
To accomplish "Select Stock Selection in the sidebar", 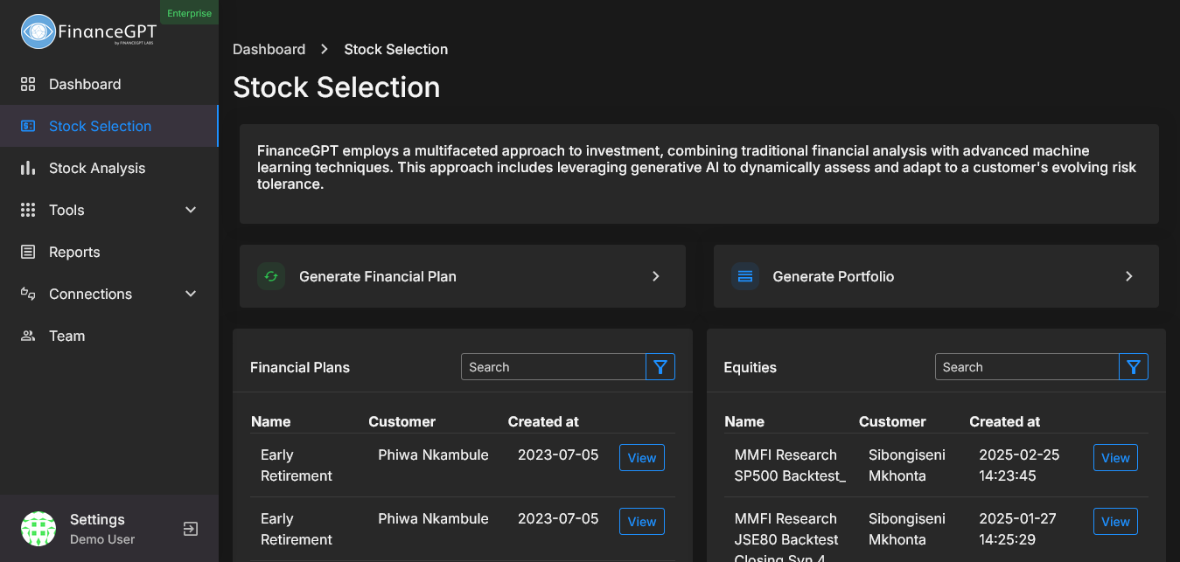I will [100, 126].
